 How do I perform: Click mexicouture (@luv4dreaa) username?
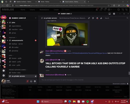pos(55,75)
